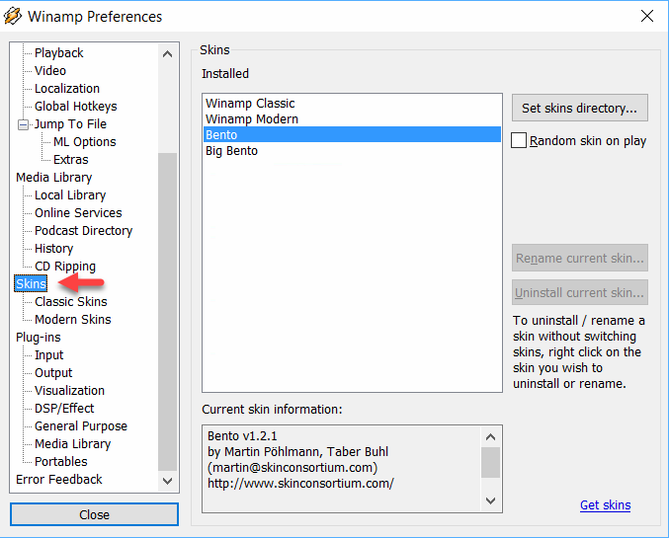Open History preferences

tap(53, 249)
